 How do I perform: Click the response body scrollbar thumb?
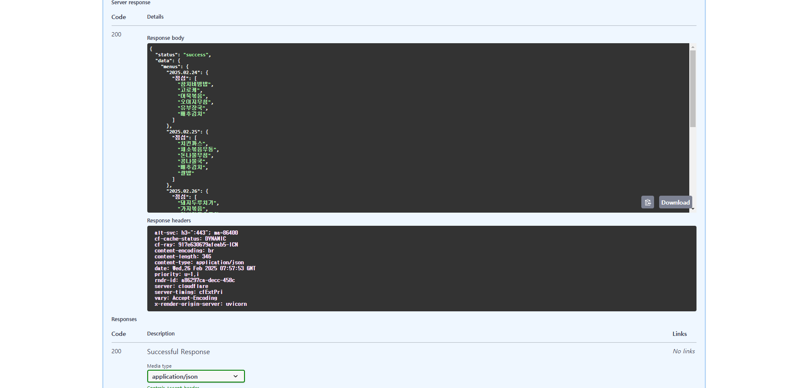(x=693, y=89)
